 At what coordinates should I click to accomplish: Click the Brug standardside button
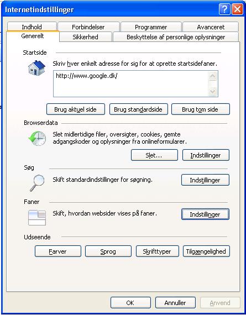(138, 109)
